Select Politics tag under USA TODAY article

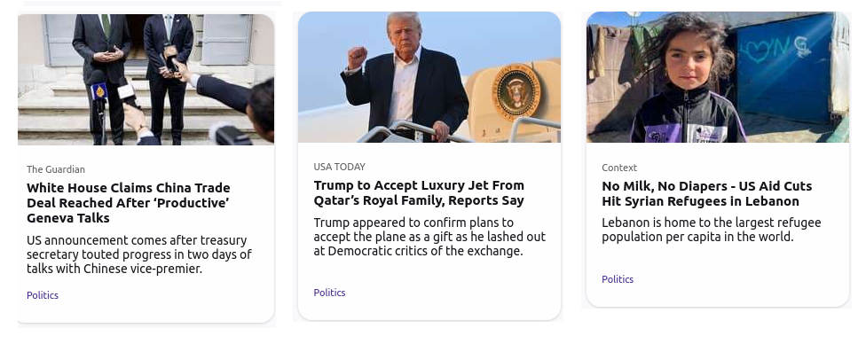pos(330,293)
